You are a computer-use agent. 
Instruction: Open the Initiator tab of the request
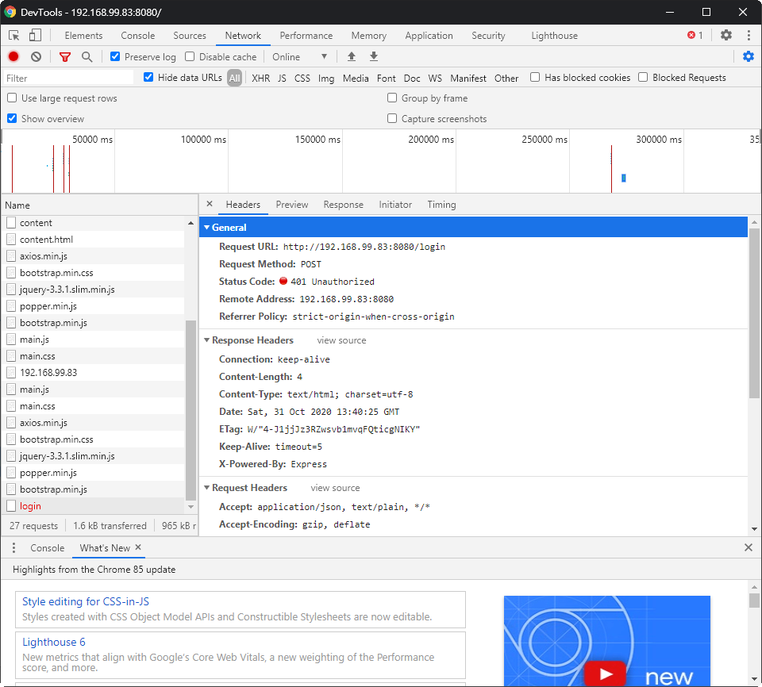pyautogui.click(x=395, y=205)
